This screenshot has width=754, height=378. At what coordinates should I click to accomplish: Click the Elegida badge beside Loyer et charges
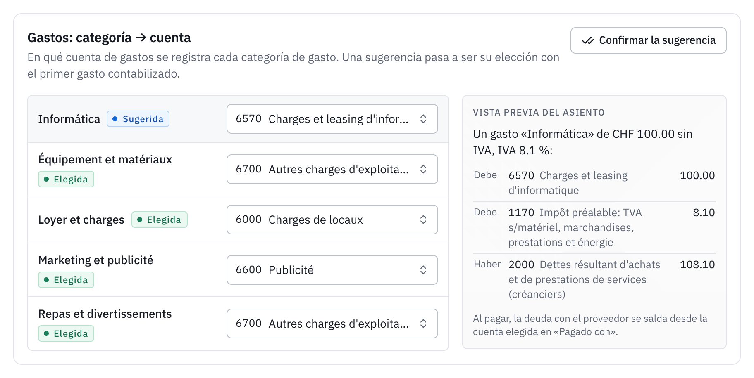point(160,220)
